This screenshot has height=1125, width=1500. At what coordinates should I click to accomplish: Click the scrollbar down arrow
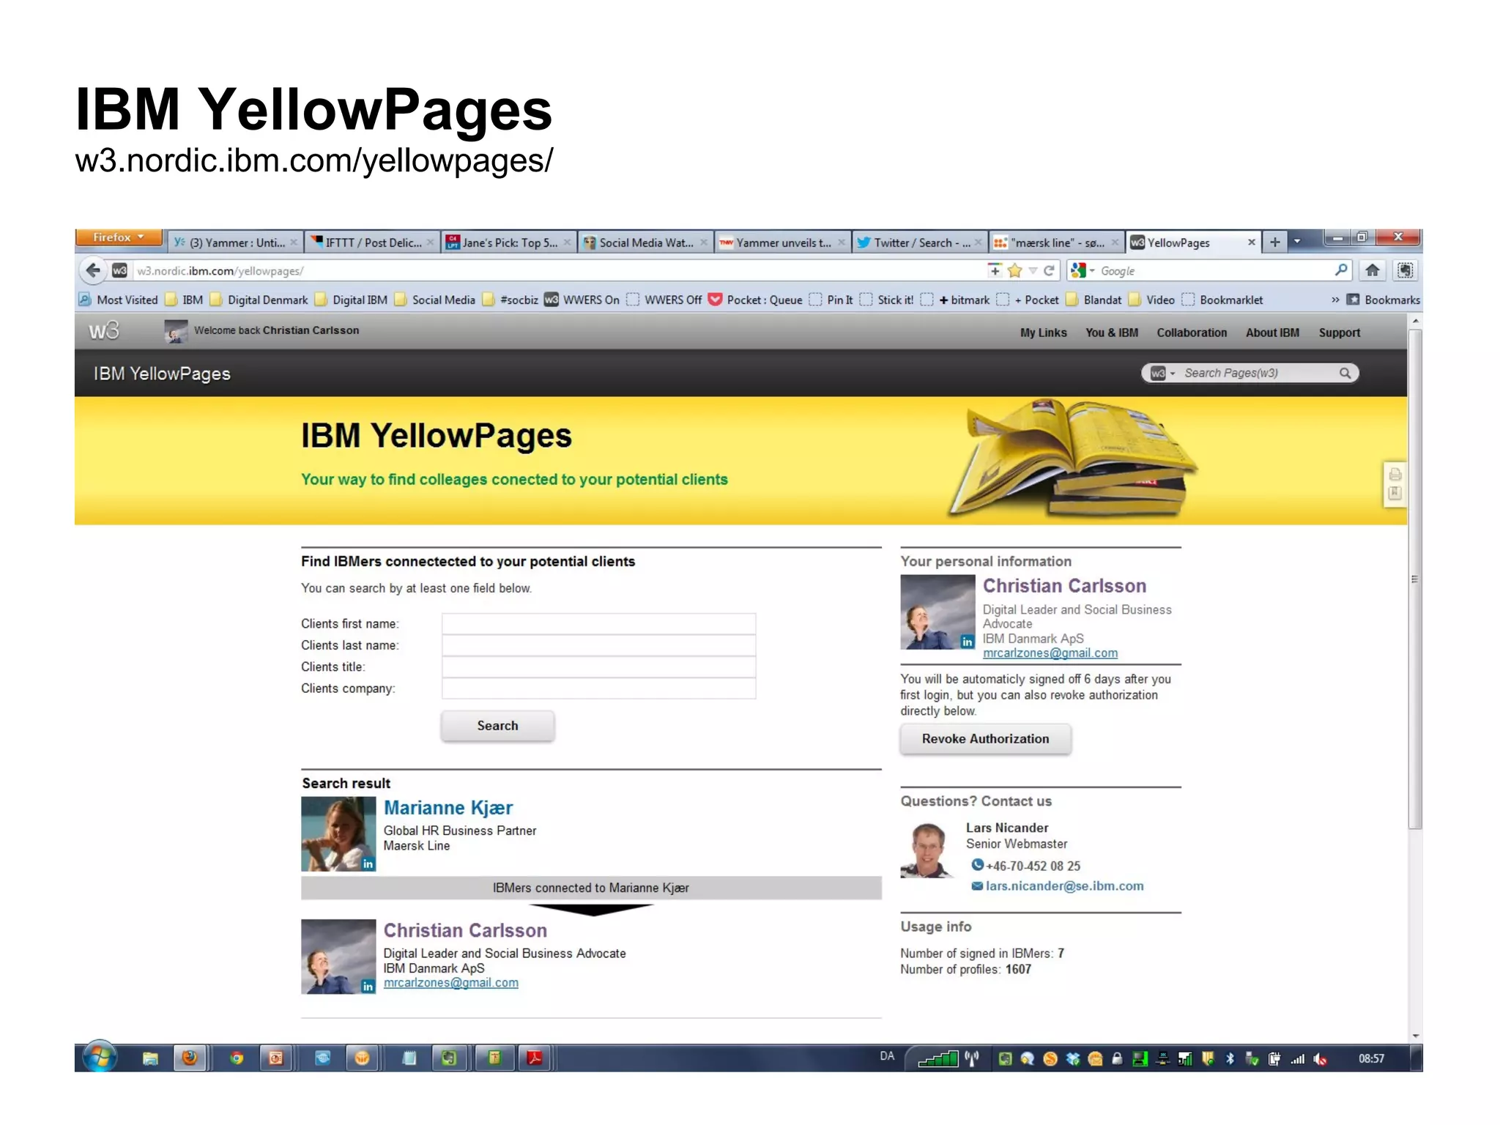pyautogui.click(x=1415, y=1036)
